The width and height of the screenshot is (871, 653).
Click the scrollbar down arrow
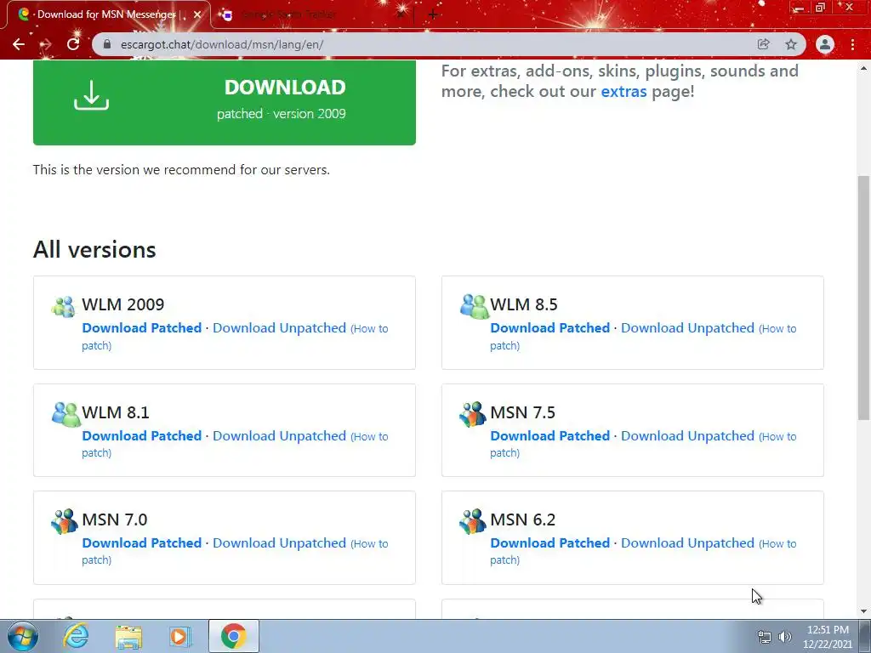[864, 611]
